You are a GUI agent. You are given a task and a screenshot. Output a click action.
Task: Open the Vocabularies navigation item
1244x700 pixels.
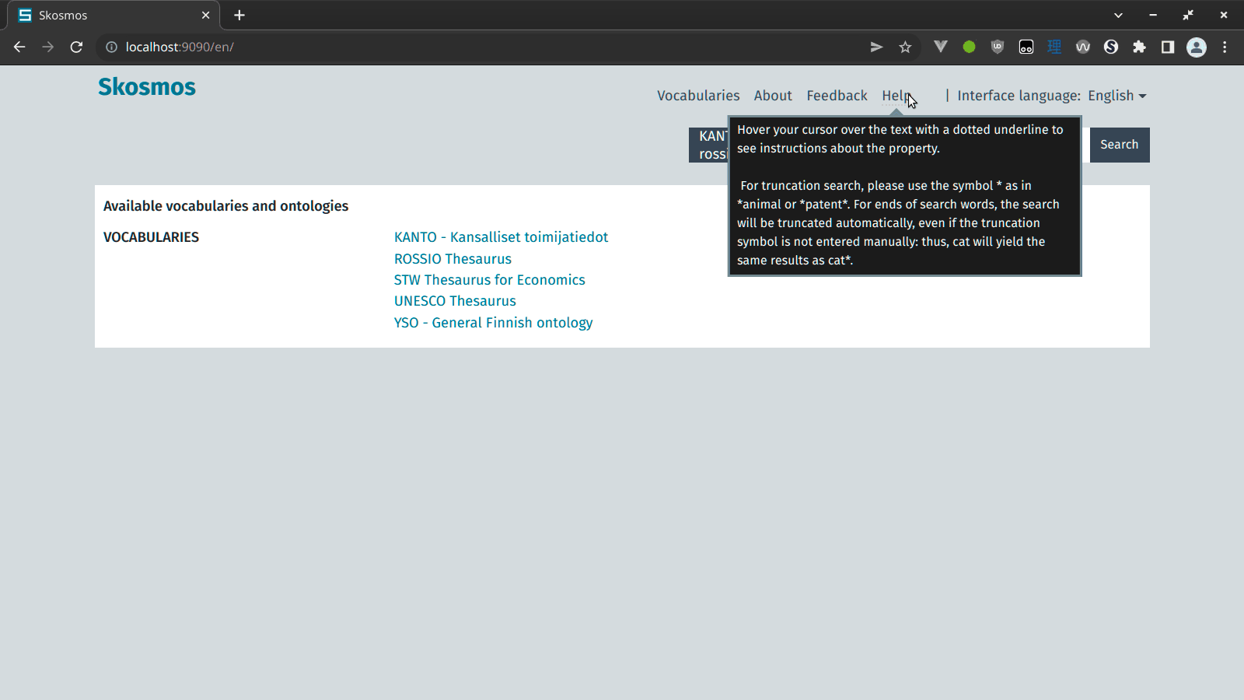pos(698,96)
